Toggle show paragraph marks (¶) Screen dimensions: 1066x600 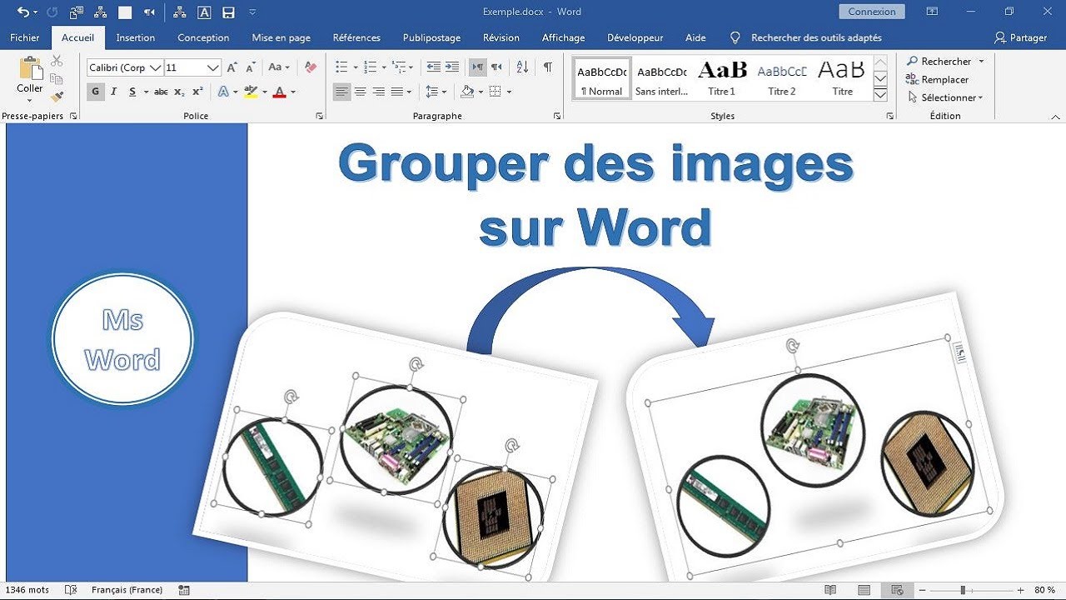pyautogui.click(x=547, y=67)
